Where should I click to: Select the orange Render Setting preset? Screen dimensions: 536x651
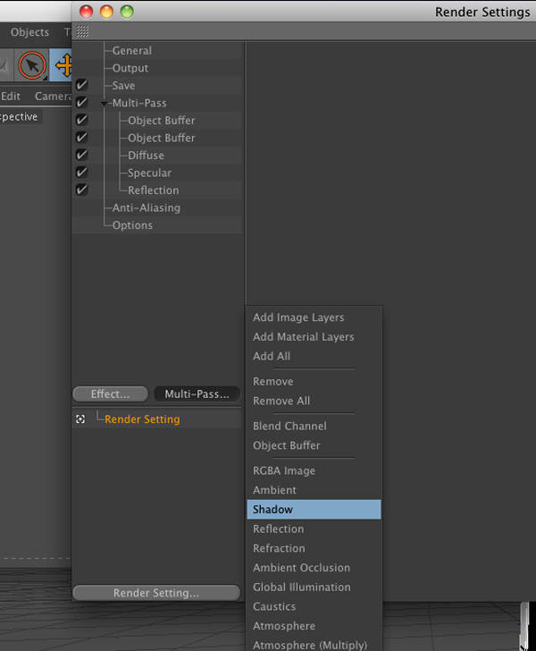point(142,419)
